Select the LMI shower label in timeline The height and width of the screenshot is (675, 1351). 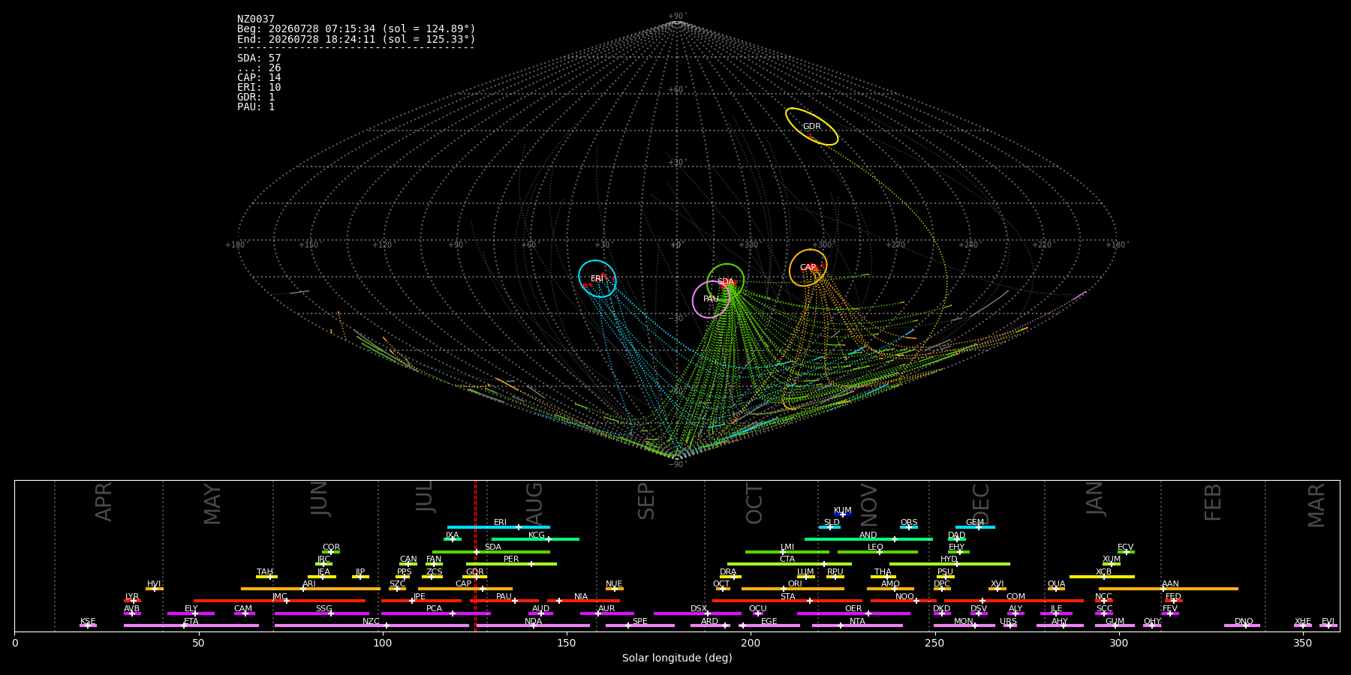point(787,547)
